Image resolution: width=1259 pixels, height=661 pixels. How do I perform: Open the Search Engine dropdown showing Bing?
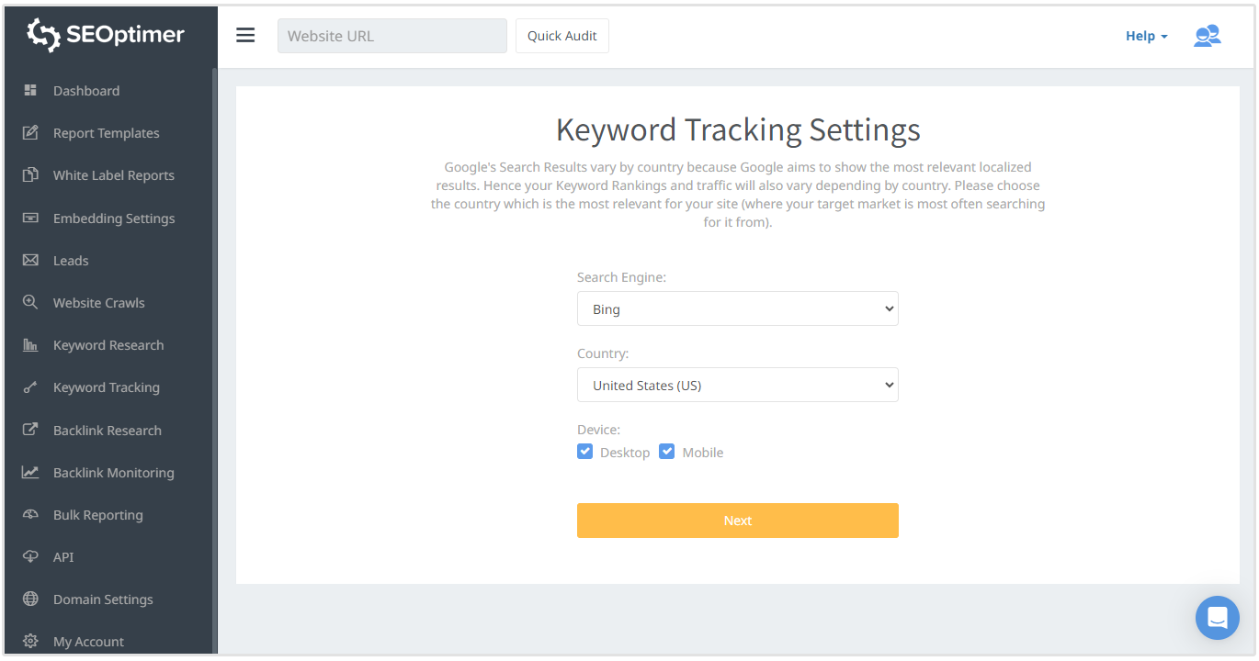(737, 308)
